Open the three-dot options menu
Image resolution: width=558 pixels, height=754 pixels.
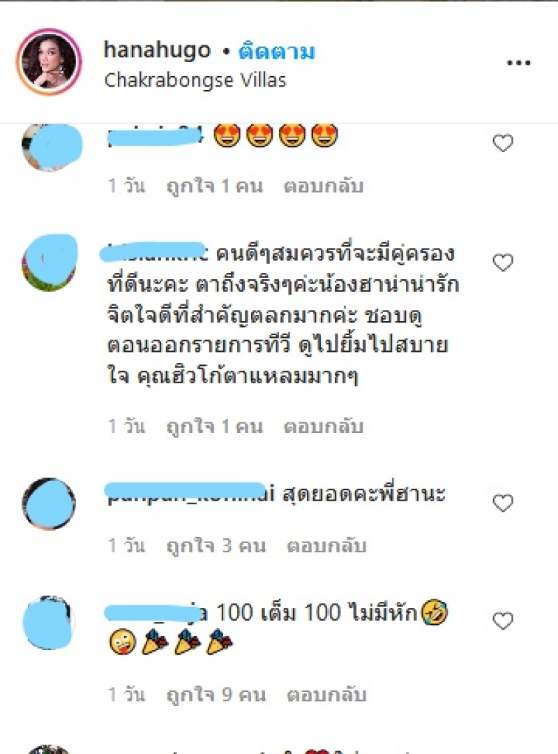point(518,63)
